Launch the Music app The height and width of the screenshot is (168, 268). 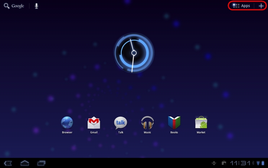(x=147, y=125)
